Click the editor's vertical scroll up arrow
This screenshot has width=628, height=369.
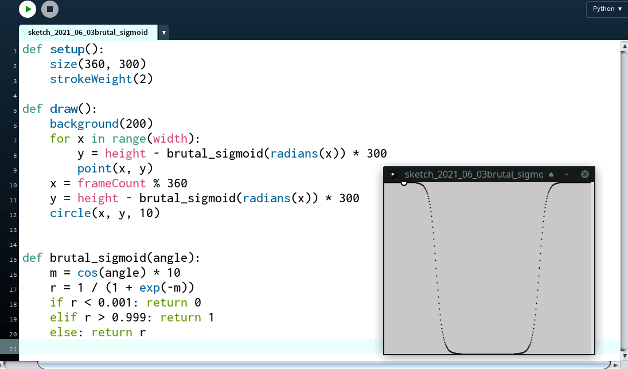coord(624,45)
